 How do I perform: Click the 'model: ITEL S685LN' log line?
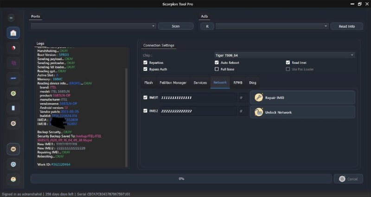click(x=55, y=91)
